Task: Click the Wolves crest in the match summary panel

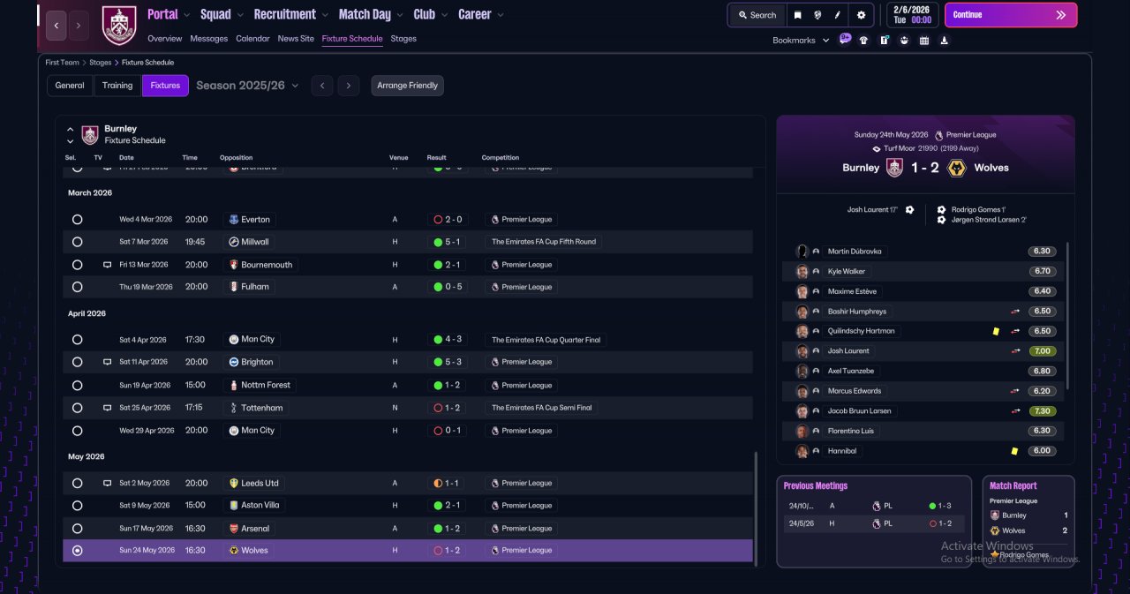Action: click(x=956, y=168)
